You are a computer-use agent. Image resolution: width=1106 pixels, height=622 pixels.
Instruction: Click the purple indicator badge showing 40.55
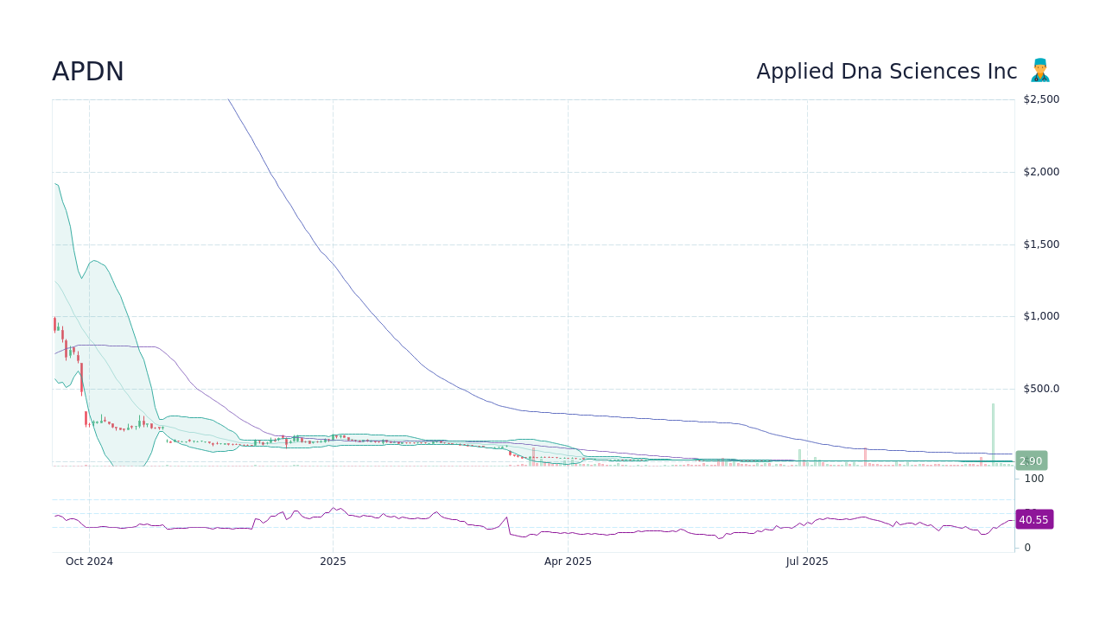(1033, 519)
